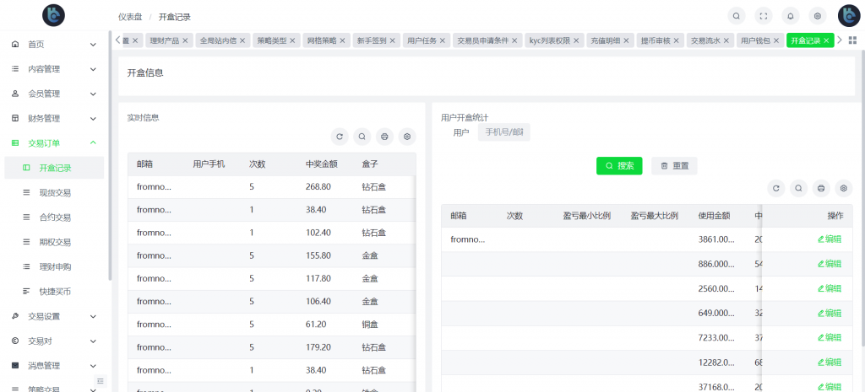This screenshot has height=392, width=865.
Task: Switch to the 提币审核 tab
Action: (x=655, y=40)
